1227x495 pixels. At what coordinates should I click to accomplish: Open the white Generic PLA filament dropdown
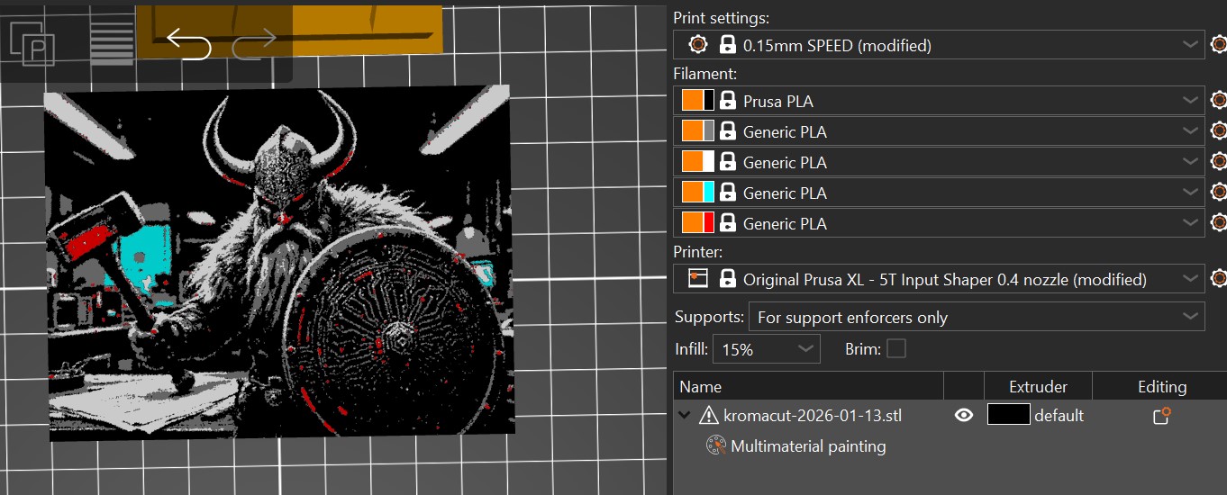pyautogui.click(x=1191, y=162)
